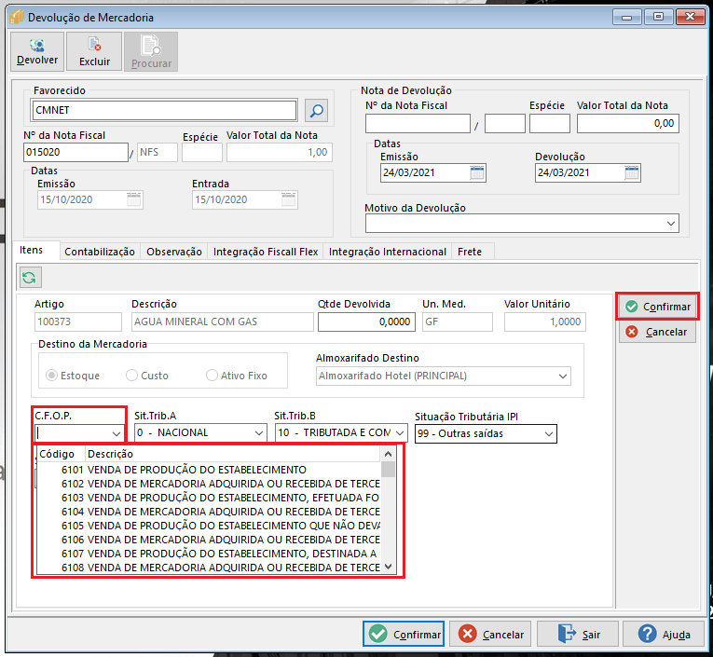Select the CFOP 6104 row

[208, 512]
